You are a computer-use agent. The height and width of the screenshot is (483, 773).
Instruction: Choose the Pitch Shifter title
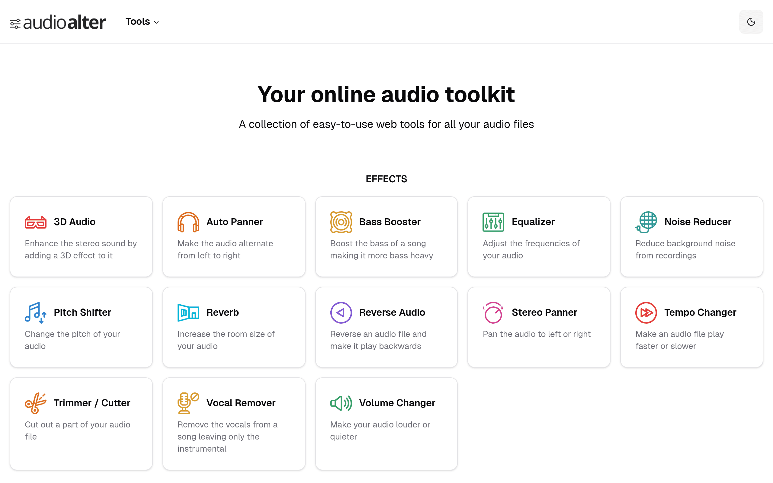(x=82, y=312)
